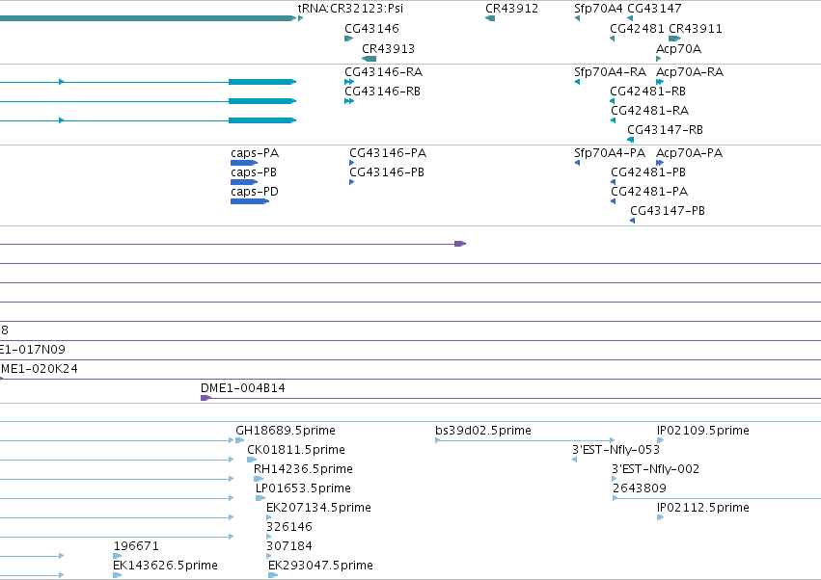The height and width of the screenshot is (580, 821).
Task: Select the DME1-004B14 clone label
Action: click(x=243, y=388)
